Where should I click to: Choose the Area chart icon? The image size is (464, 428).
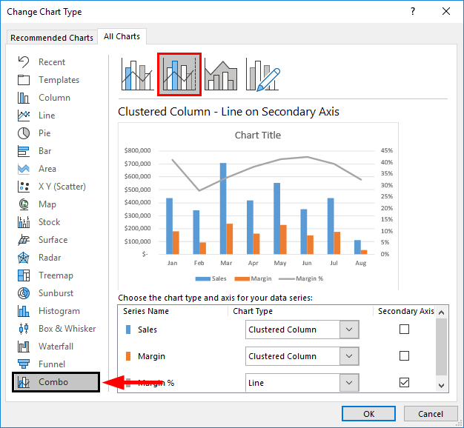click(x=24, y=169)
